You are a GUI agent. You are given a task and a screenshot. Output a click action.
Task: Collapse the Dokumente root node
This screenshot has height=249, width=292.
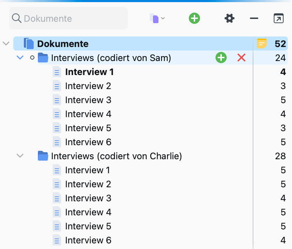tap(6, 43)
